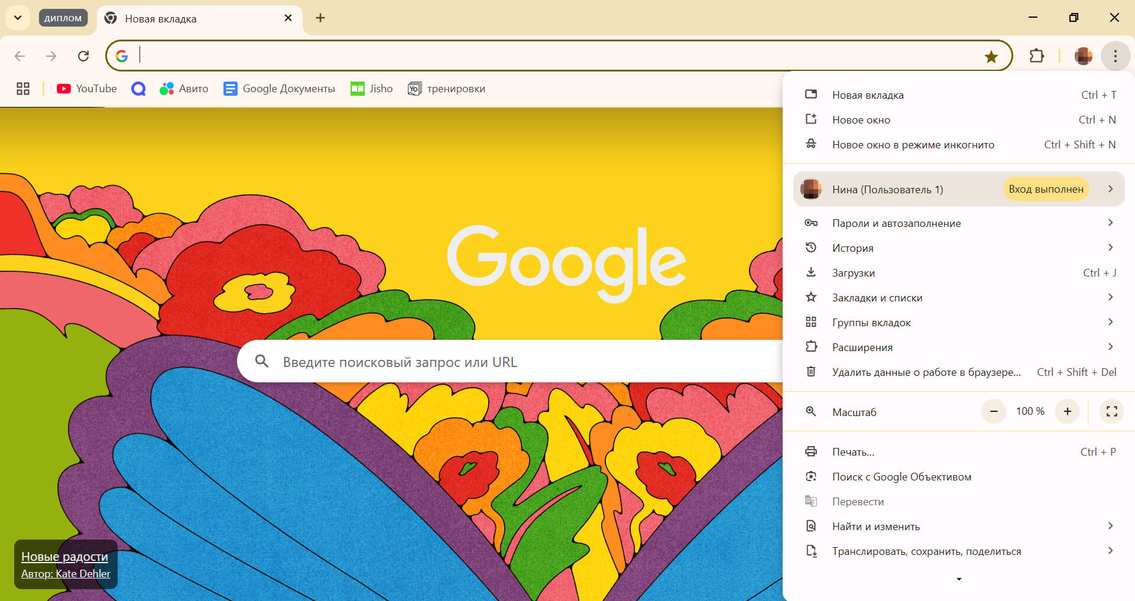Open the Нина (Пользователь 1) profile row
Screen dimensions: 1135x601
coord(959,189)
